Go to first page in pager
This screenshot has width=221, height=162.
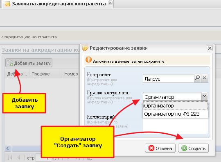pyautogui.click(x=10, y=157)
